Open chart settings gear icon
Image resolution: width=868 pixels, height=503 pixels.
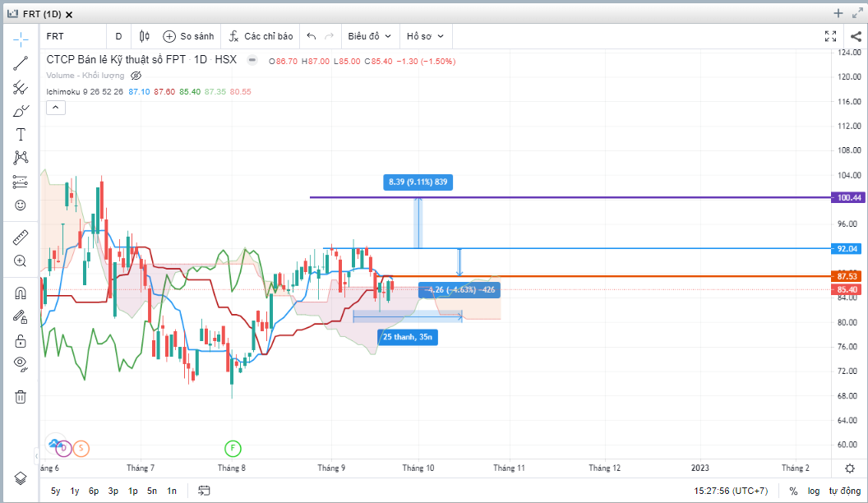(849, 468)
